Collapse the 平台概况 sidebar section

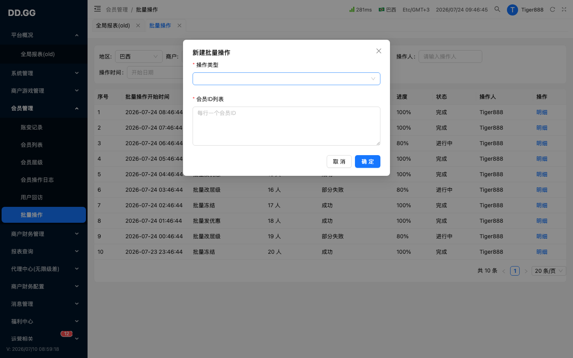click(x=44, y=35)
